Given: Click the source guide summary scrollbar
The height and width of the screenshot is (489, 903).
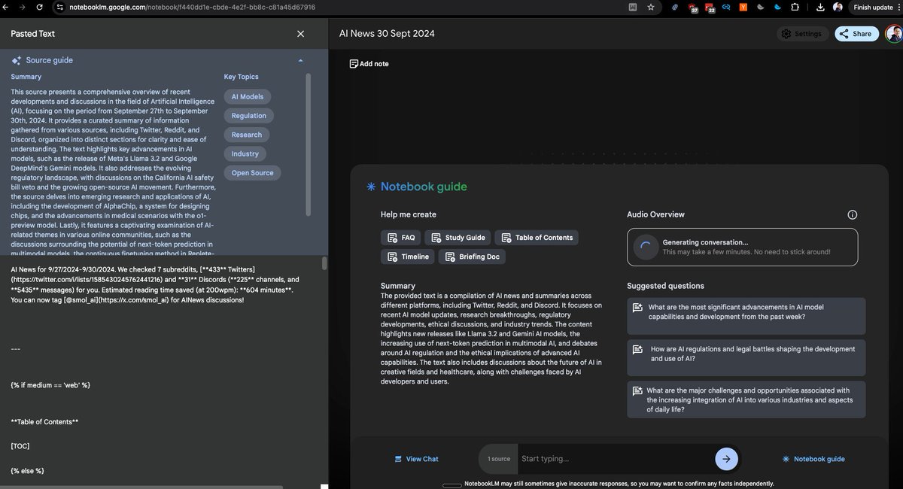Looking at the screenshot, I should [x=307, y=143].
